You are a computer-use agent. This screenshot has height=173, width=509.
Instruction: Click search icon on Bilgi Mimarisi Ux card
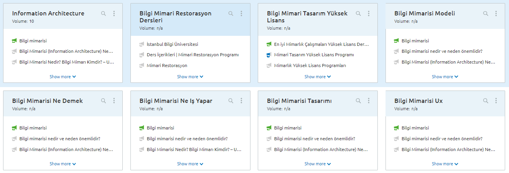coord(486,101)
